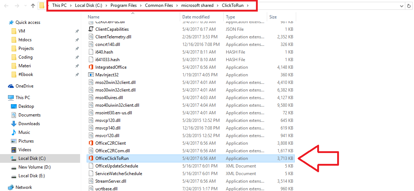Click the i640.hash file icon
This screenshot has width=414, height=191.
(x=91, y=52)
